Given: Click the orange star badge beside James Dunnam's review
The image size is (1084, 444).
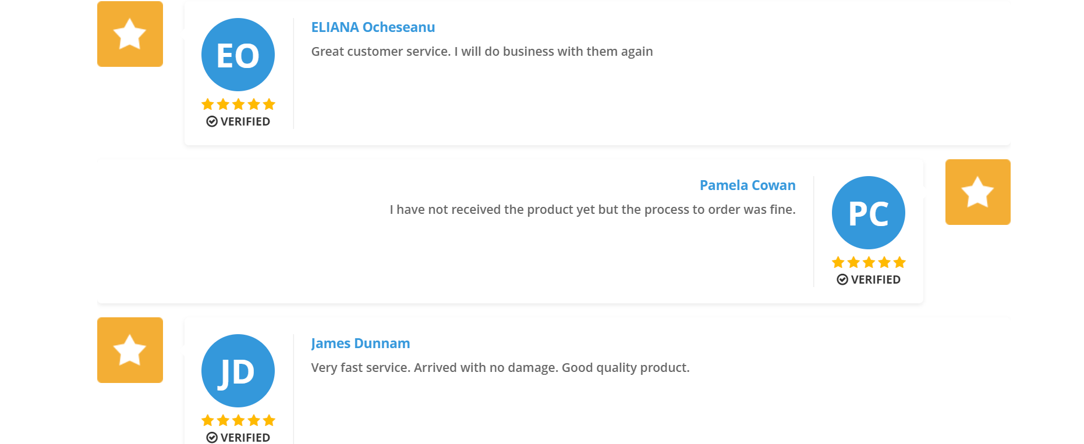Looking at the screenshot, I should (x=130, y=350).
